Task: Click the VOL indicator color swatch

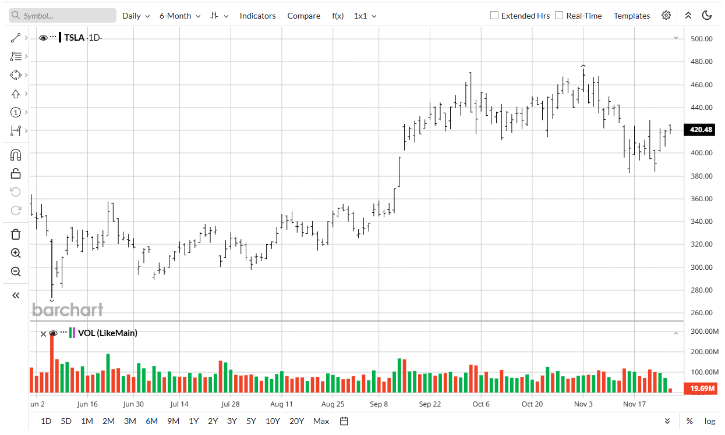Action: (x=72, y=333)
